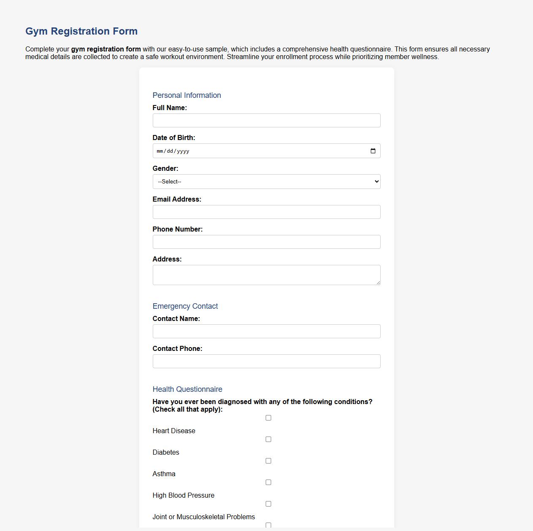Viewport: 533px width, 531px height.
Task: Click the Phone Number input
Action: [266, 242]
